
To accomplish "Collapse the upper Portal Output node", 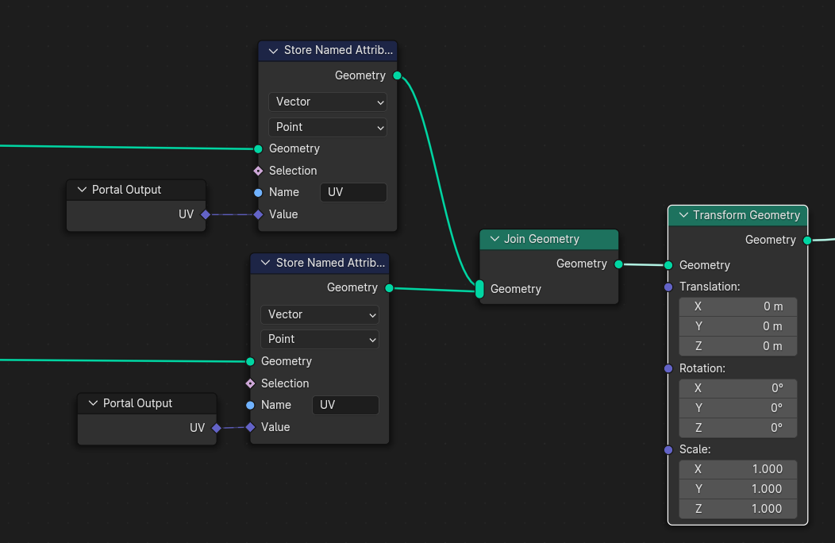I will point(82,190).
